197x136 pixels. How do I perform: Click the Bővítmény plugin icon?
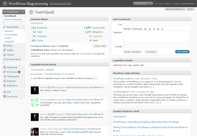pyautogui.click(x=4, y=72)
